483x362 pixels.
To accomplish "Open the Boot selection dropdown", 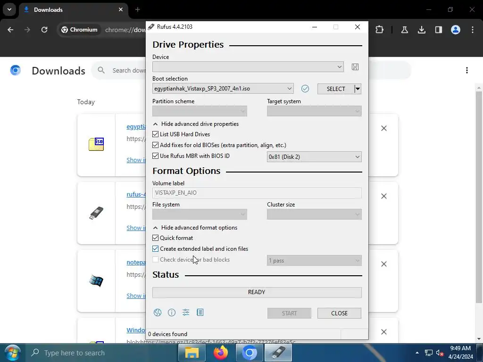I will pyautogui.click(x=223, y=89).
